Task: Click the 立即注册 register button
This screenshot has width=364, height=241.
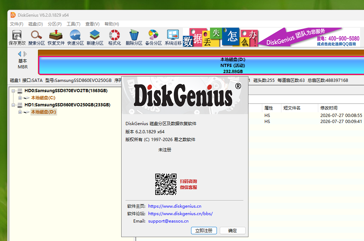Action: tap(204, 231)
